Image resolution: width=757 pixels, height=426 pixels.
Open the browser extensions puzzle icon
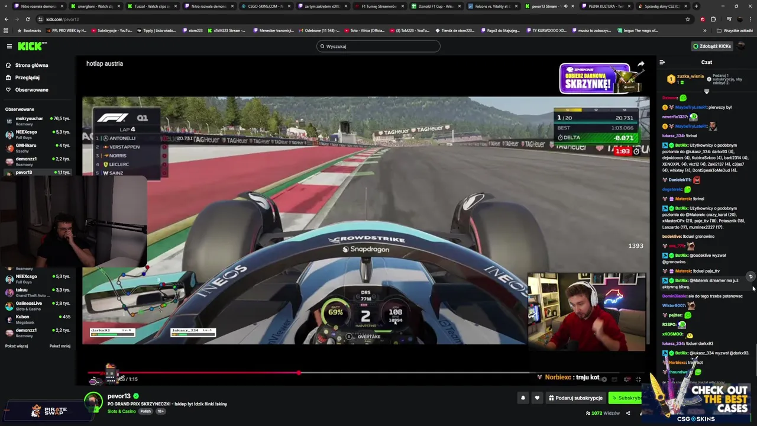(713, 19)
